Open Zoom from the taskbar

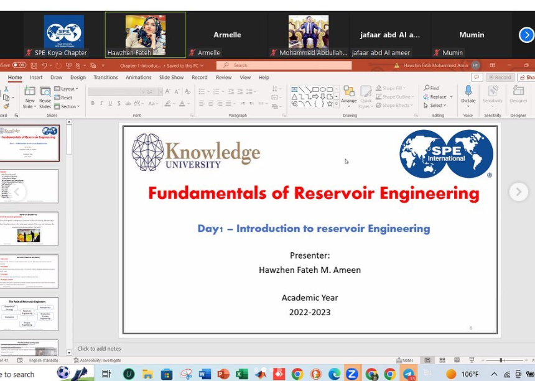click(x=351, y=374)
